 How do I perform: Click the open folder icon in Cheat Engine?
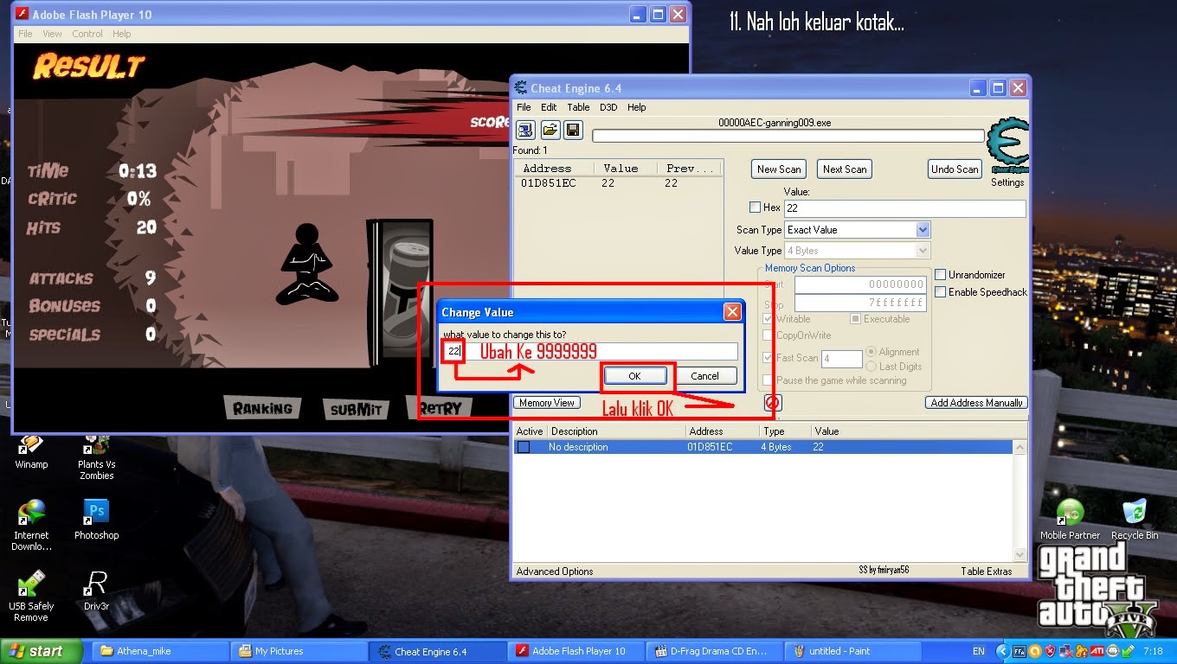[550, 131]
